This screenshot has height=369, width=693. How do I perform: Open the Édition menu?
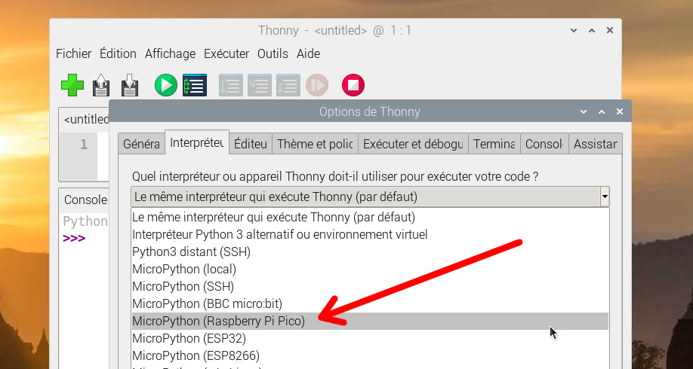118,53
